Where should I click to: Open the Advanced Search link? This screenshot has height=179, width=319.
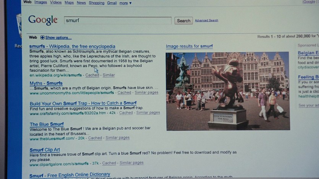pyautogui.click(x=206, y=21)
